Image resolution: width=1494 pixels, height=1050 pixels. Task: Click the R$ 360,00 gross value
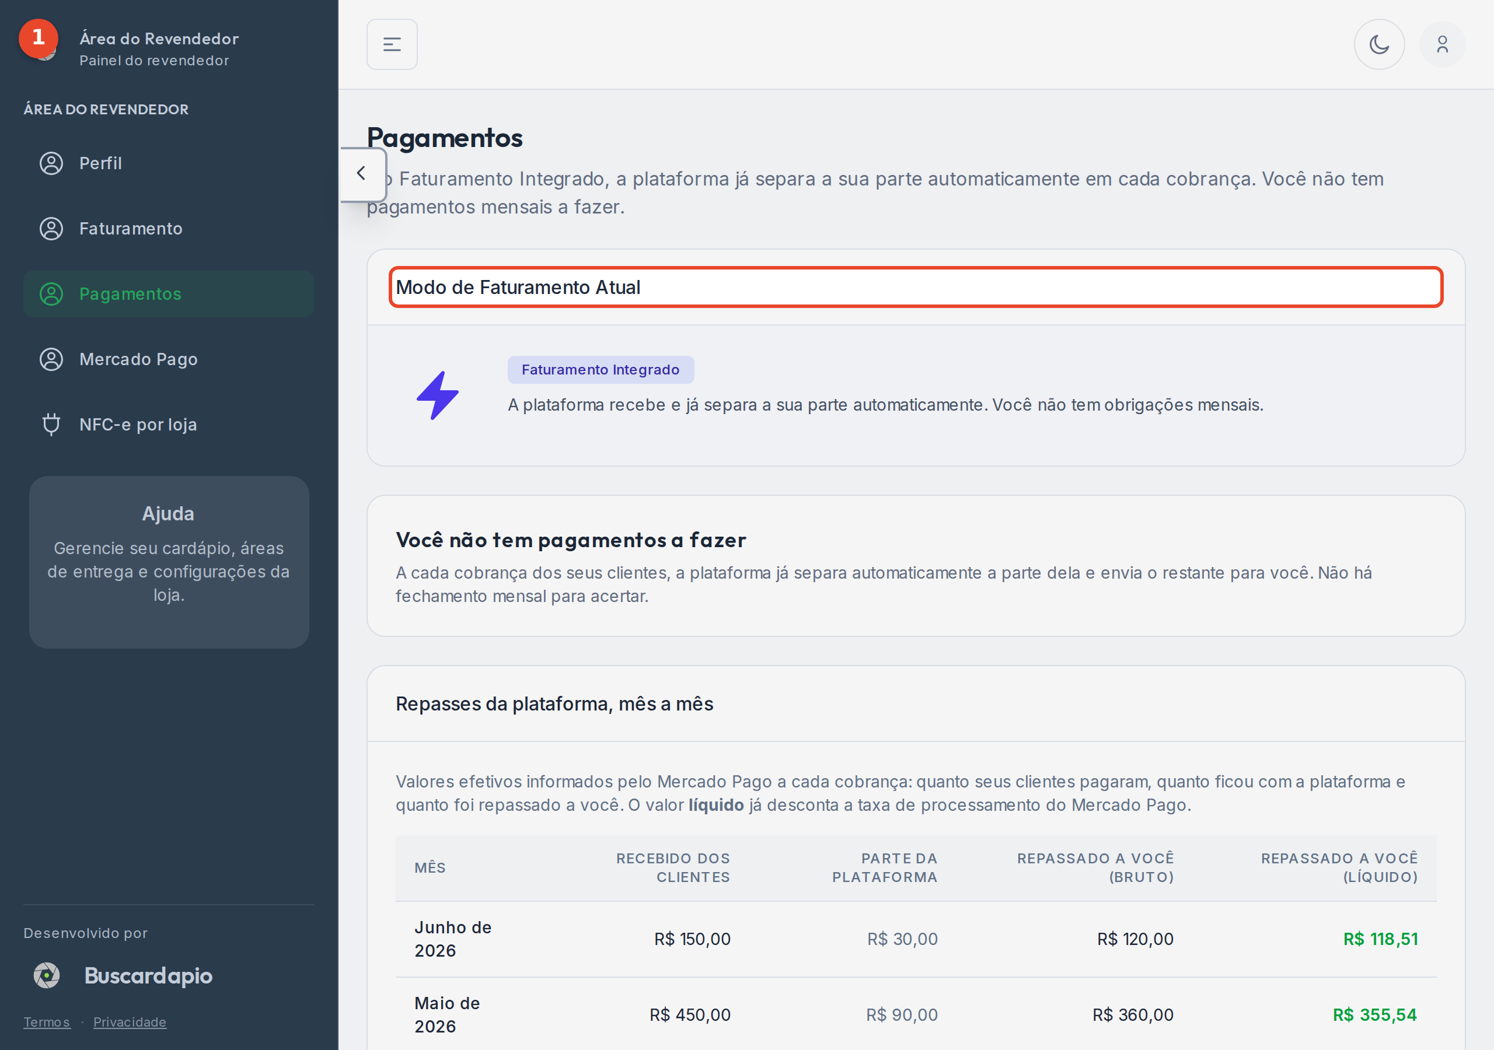pos(1133,1015)
